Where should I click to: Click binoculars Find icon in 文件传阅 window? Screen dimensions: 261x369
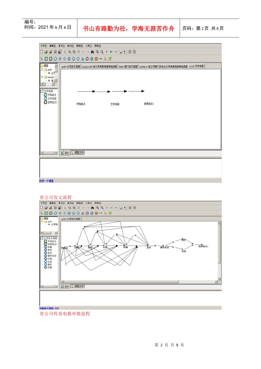92,52
